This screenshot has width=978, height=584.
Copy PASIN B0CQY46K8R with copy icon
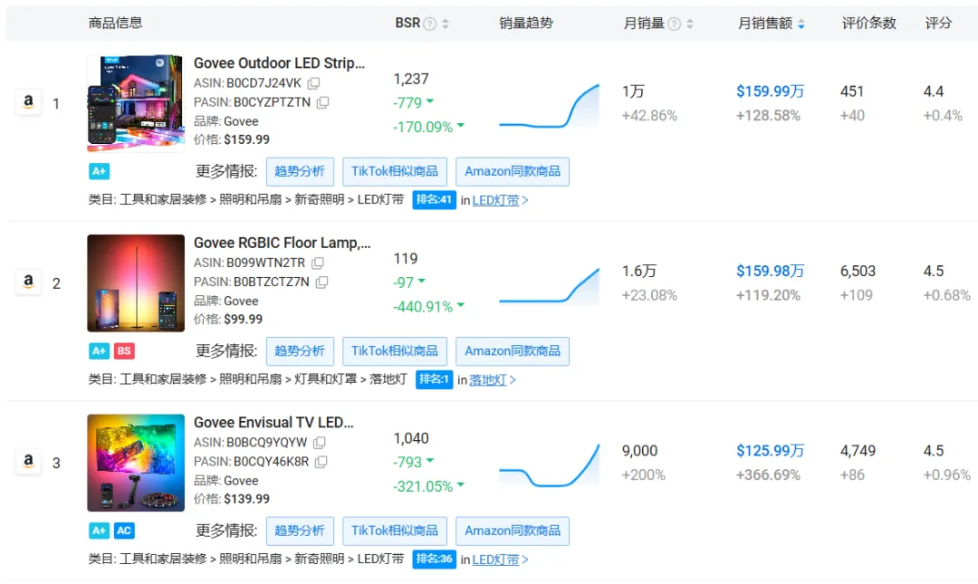pyautogui.click(x=321, y=462)
